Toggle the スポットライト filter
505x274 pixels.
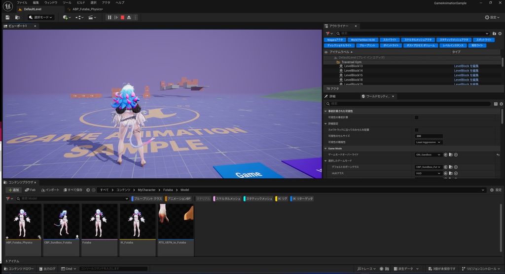point(484,40)
